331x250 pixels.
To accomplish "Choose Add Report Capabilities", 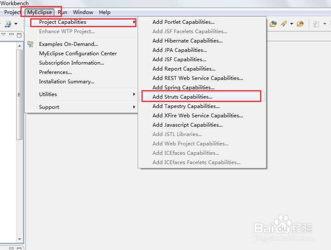I will click(202, 68).
